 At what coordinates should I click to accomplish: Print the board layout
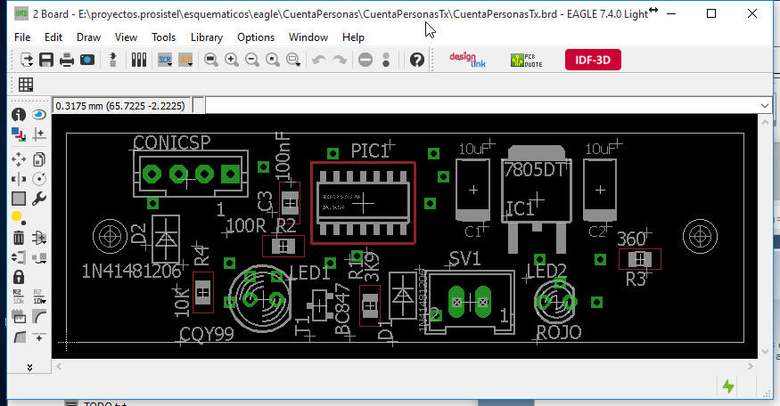(x=67, y=61)
